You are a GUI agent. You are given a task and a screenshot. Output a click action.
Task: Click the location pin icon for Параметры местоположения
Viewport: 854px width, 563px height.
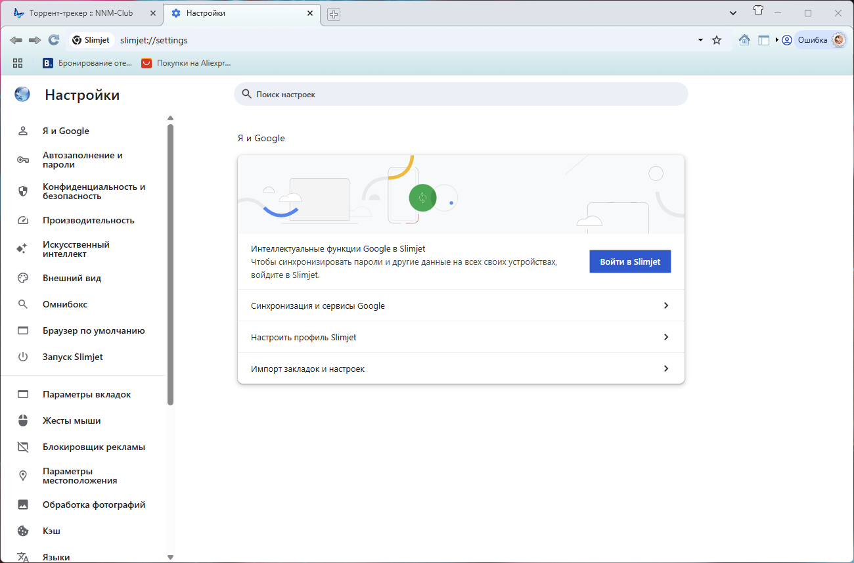(23, 476)
